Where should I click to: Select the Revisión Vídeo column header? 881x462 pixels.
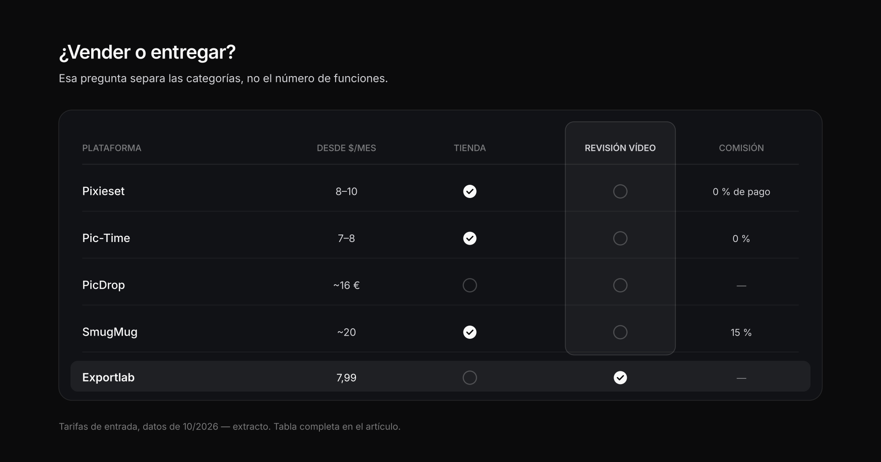click(x=620, y=148)
